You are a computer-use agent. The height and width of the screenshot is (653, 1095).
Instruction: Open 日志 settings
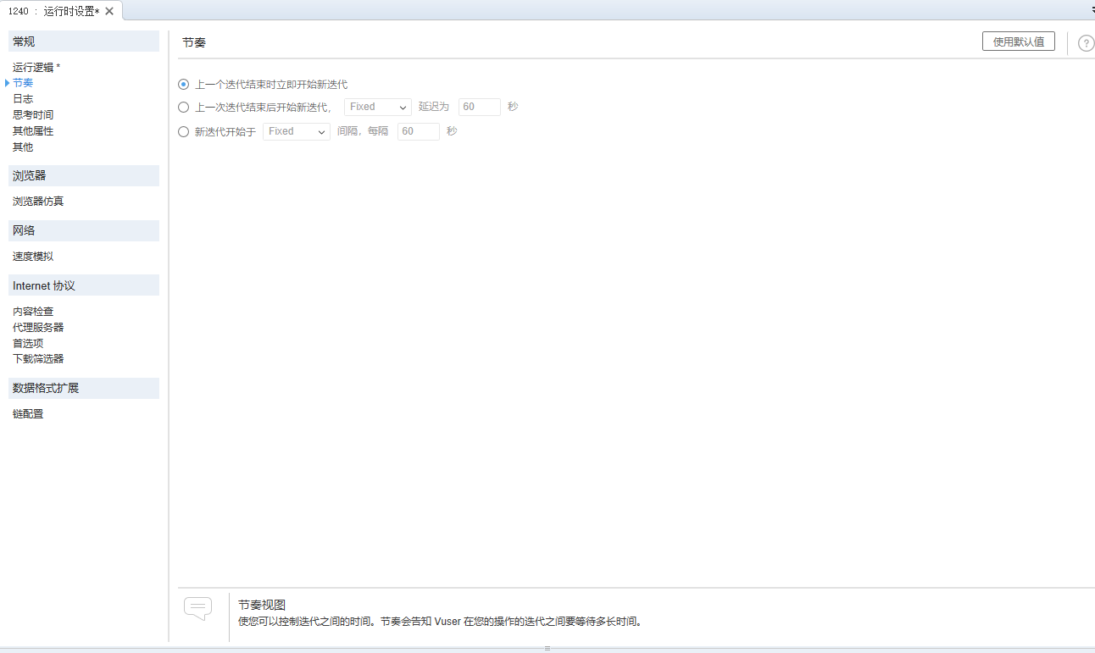pyautogui.click(x=23, y=99)
